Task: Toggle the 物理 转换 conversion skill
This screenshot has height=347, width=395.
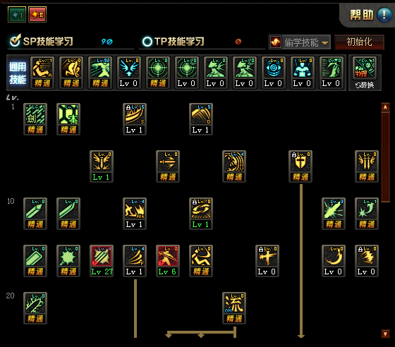Action: [x=365, y=73]
